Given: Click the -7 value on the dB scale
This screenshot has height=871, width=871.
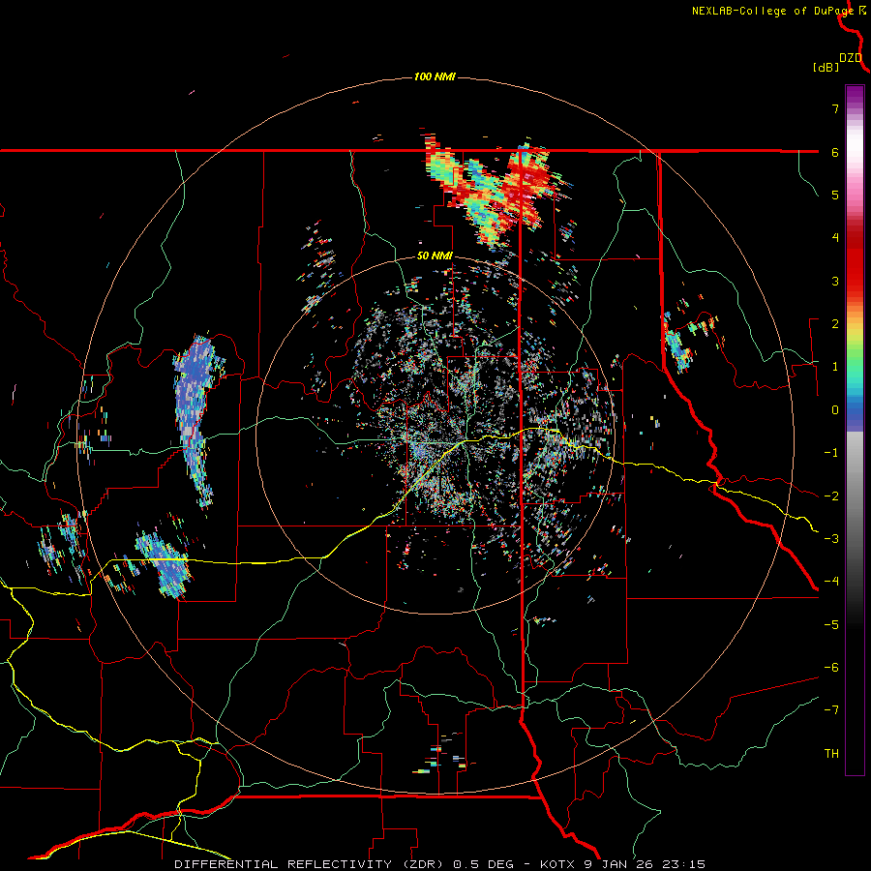Looking at the screenshot, I should 831,710.
